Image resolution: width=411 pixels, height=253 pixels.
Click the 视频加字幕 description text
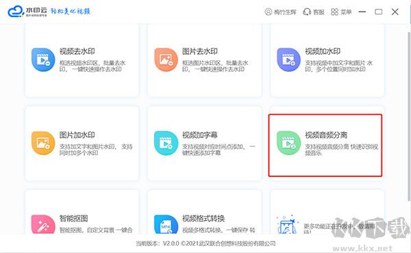coord(219,150)
